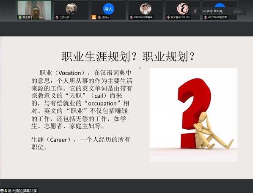Click the muted mic icon next to 主持人 label

pos(99,17)
